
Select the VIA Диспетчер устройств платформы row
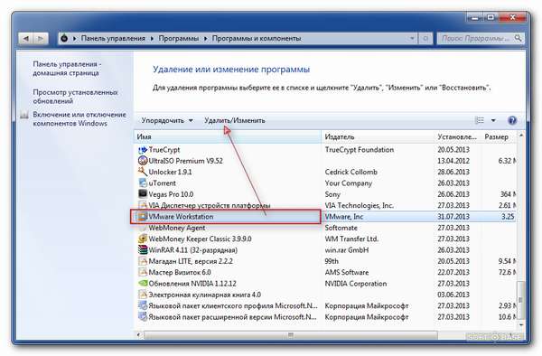325,205
